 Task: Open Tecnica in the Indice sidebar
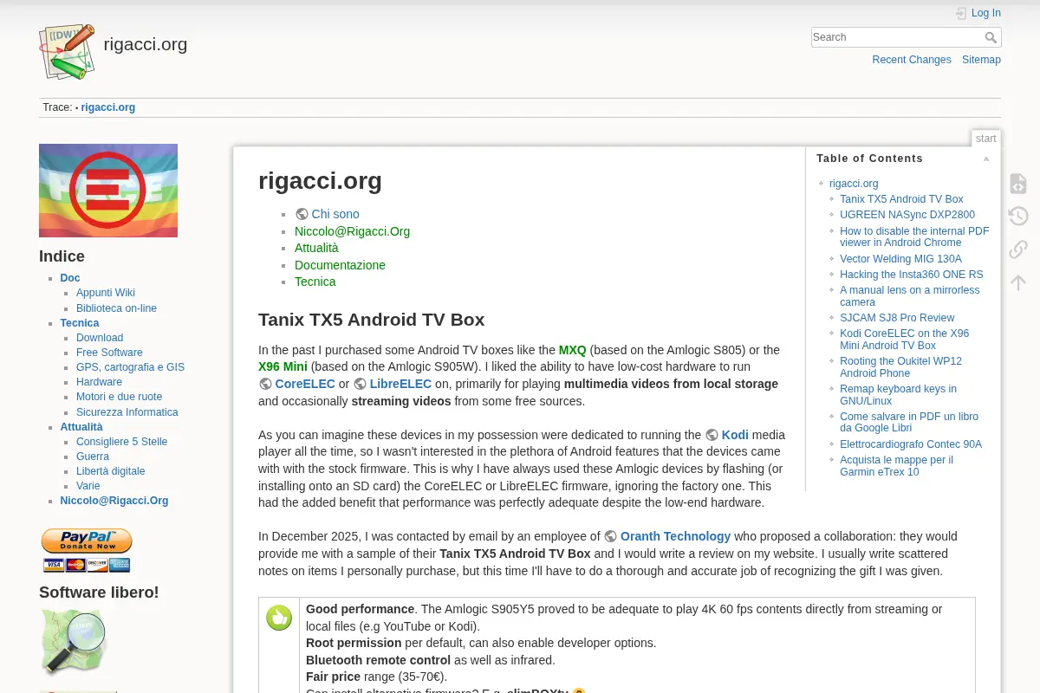(x=80, y=323)
